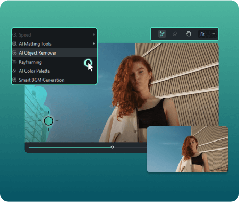Click the circular brush cursor on preview
The width and height of the screenshot is (239, 202).
(x=48, y=121)
